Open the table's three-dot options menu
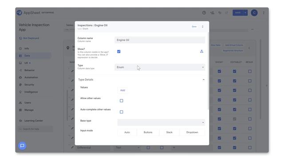Viewport: 284px width, 160px height. point(249,48)
